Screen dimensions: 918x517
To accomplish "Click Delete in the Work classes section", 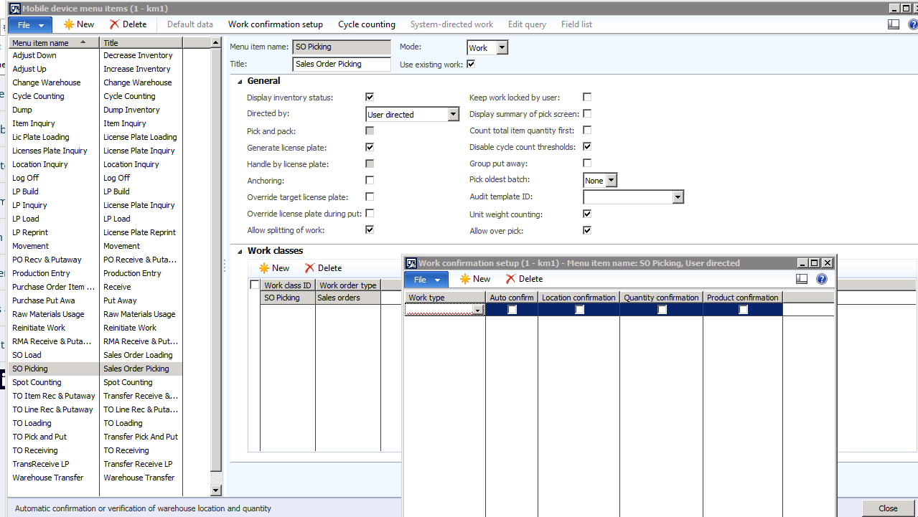I will click(323, 268).
